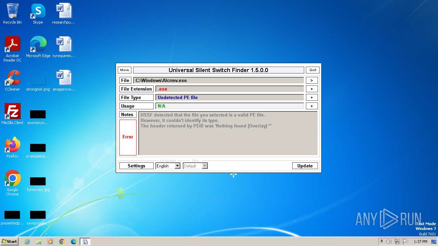This screenshot has height=246, width=438.
Task: Launch Skype from the desktop
Action: point(38,14)
